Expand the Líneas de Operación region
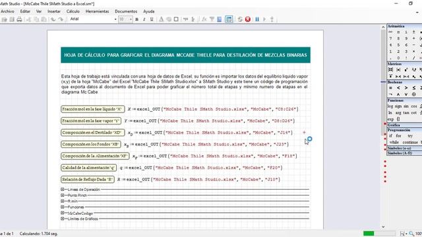The width and height of the screenshot is (422, 237). point(63,190)
